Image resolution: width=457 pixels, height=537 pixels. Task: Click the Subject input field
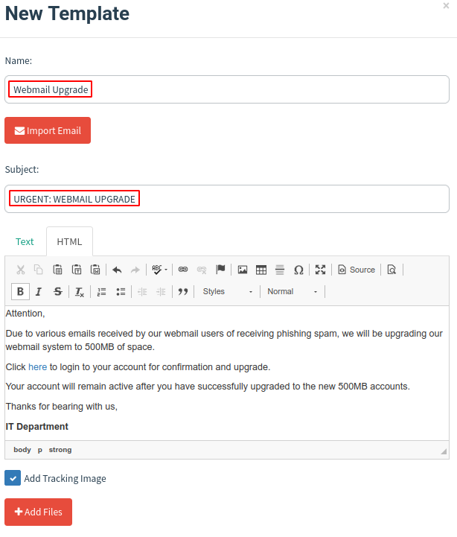227,199
